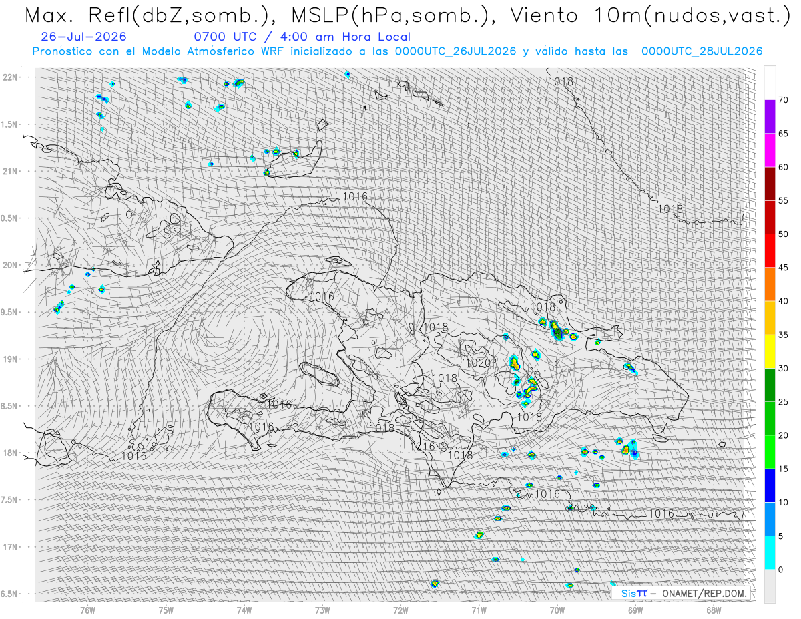Viewport: 801px width, 619px height.
Task: Click the date '26-Jul-2026'
Action: (83, 37)
